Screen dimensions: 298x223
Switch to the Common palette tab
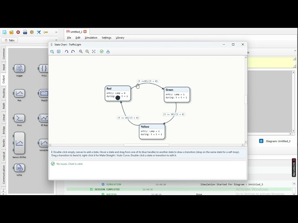point(4,54)
